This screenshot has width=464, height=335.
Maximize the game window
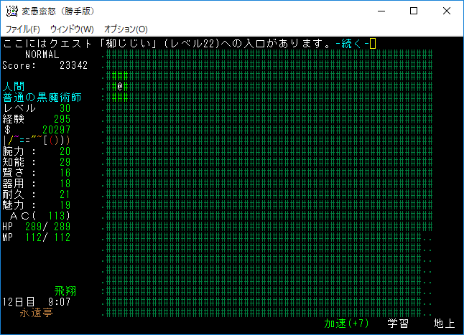point(414,11)
